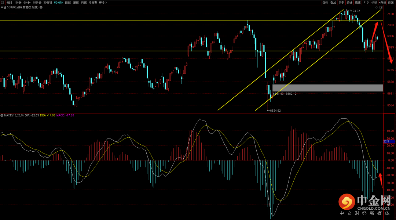
Task: Click the 6765 price axis label
Action: (390, 70)
